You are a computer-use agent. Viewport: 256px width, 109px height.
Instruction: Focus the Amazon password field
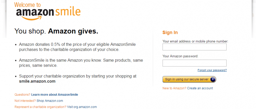(194, 63)
